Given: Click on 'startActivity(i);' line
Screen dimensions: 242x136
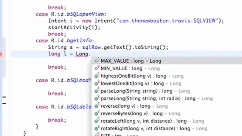Looking at the screenshot, I should click(x=74, y=28).
